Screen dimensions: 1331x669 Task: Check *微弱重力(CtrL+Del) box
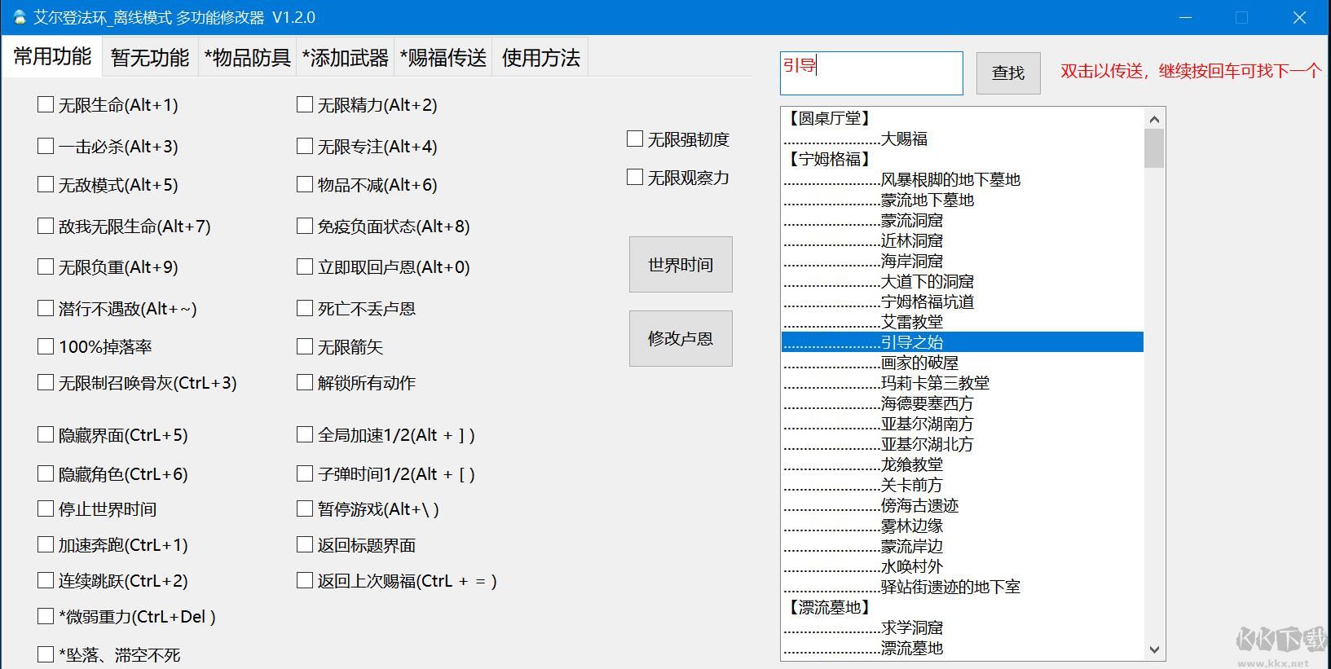(x=46, y=616)
